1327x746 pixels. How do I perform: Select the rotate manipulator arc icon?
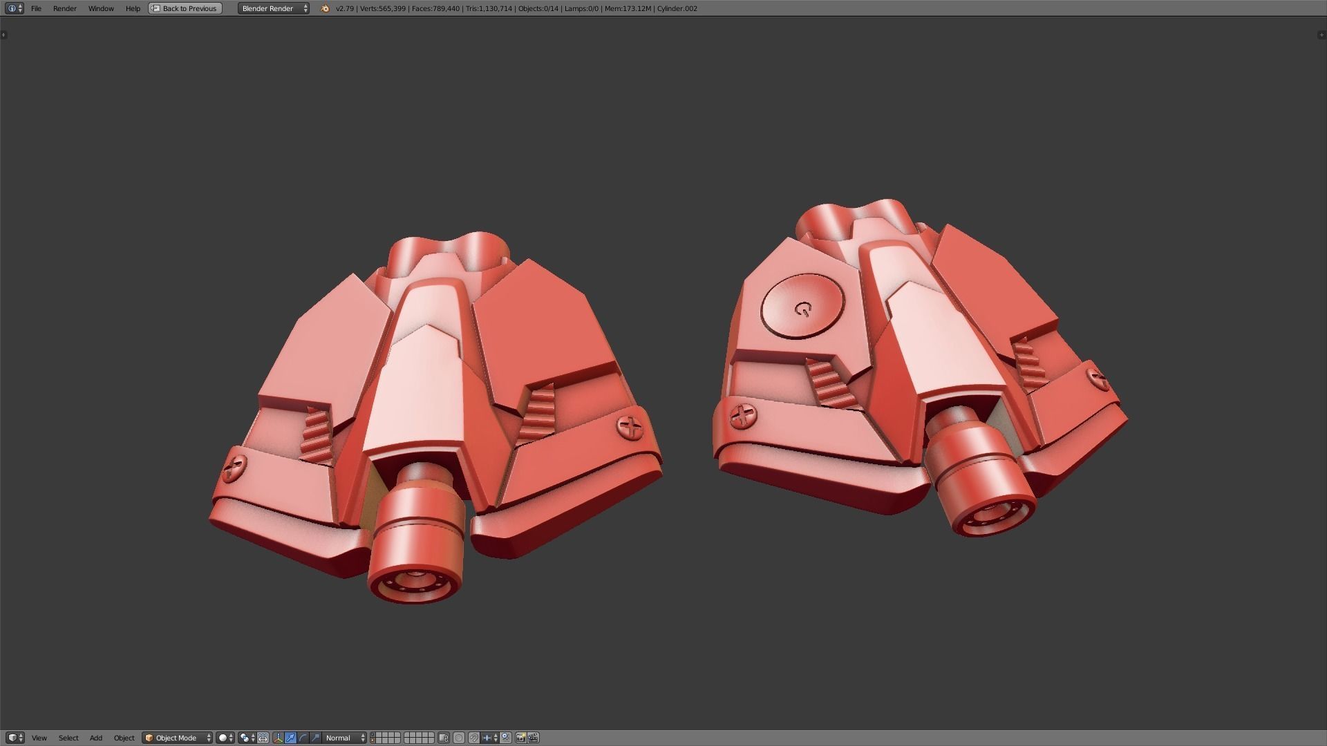click(x=303, y=738)
